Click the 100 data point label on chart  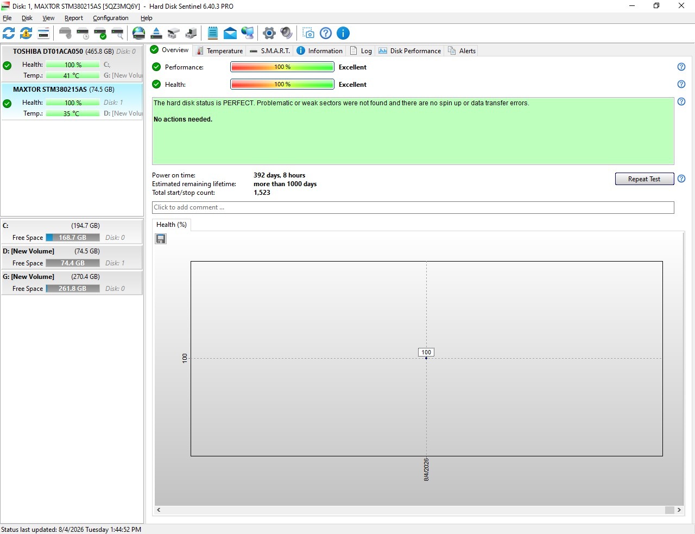click(426, 352)
